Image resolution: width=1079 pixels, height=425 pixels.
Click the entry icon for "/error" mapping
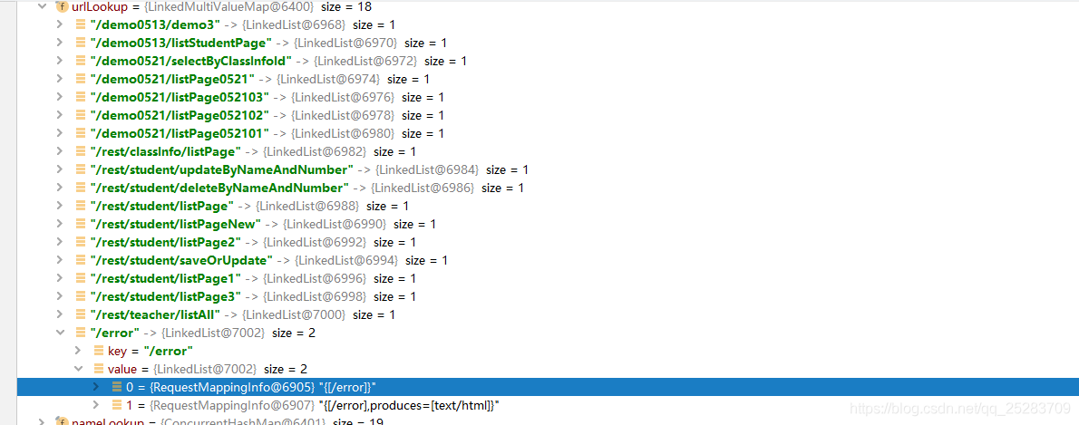(x=81, y=333)
